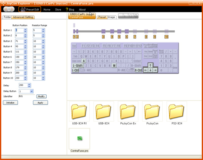This screenshot has height=160, width=203.
Task: Click the second toolbar button with check mark
Action: pos(125,16)
